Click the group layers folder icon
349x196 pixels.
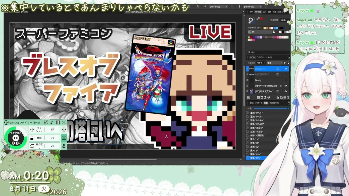point(281,97)
